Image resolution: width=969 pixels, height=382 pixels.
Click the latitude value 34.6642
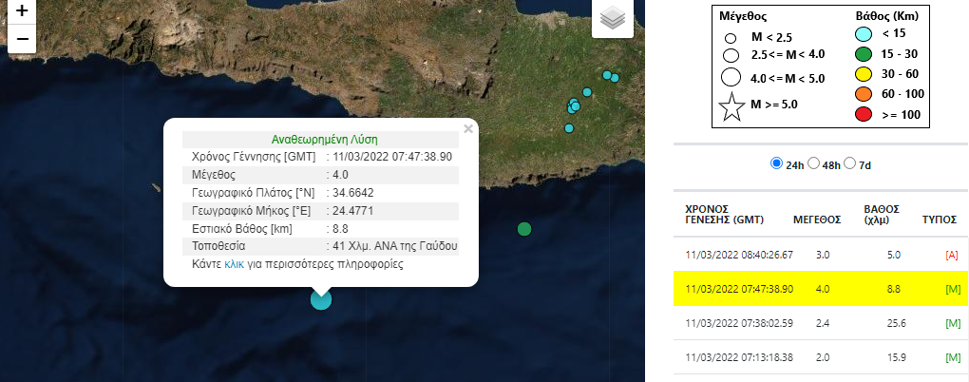pyautogui.click(x=352, y=193)
